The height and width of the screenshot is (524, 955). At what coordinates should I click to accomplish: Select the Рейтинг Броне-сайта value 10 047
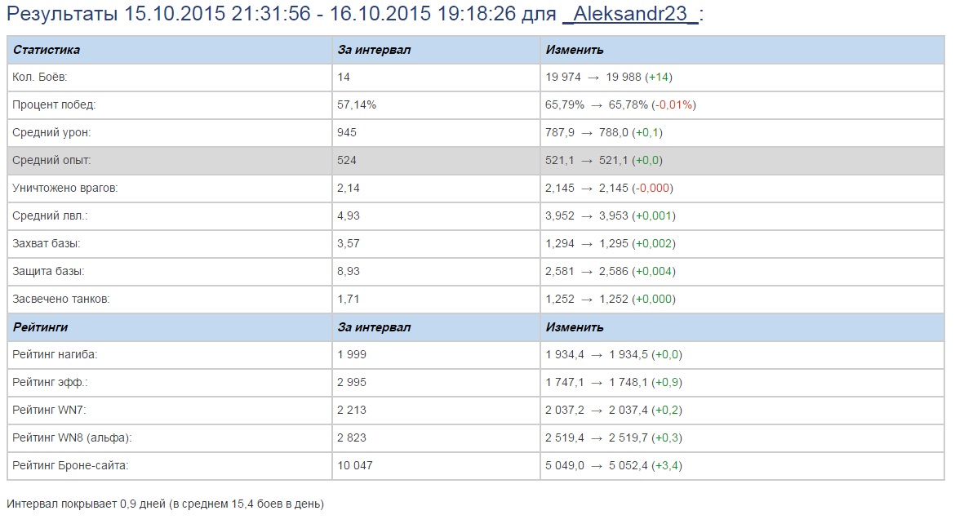(355, 466)
